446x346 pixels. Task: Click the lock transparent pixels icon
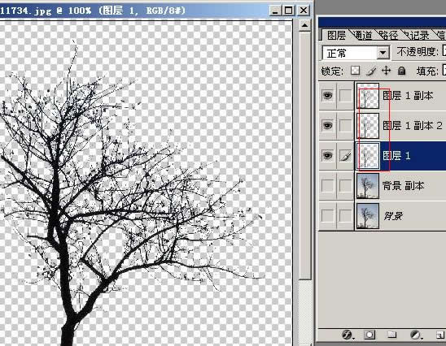pyautogui.click(x=356, y=71)
